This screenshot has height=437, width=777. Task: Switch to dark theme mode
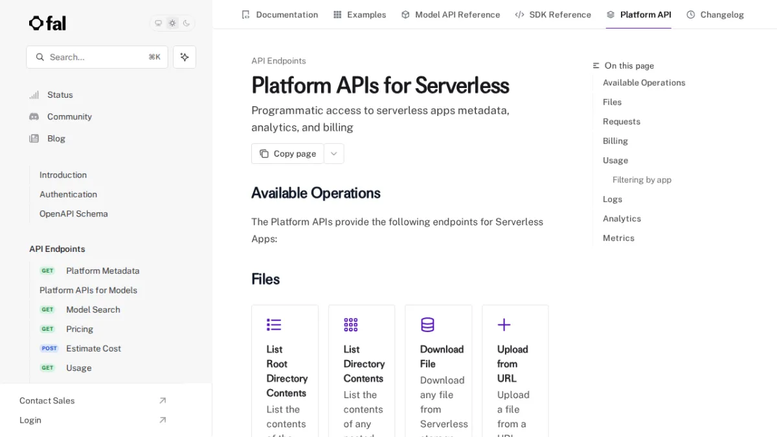(x=186, y=23)
